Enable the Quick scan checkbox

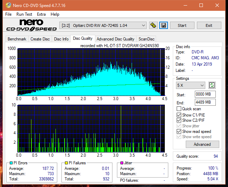coord(179,109)
